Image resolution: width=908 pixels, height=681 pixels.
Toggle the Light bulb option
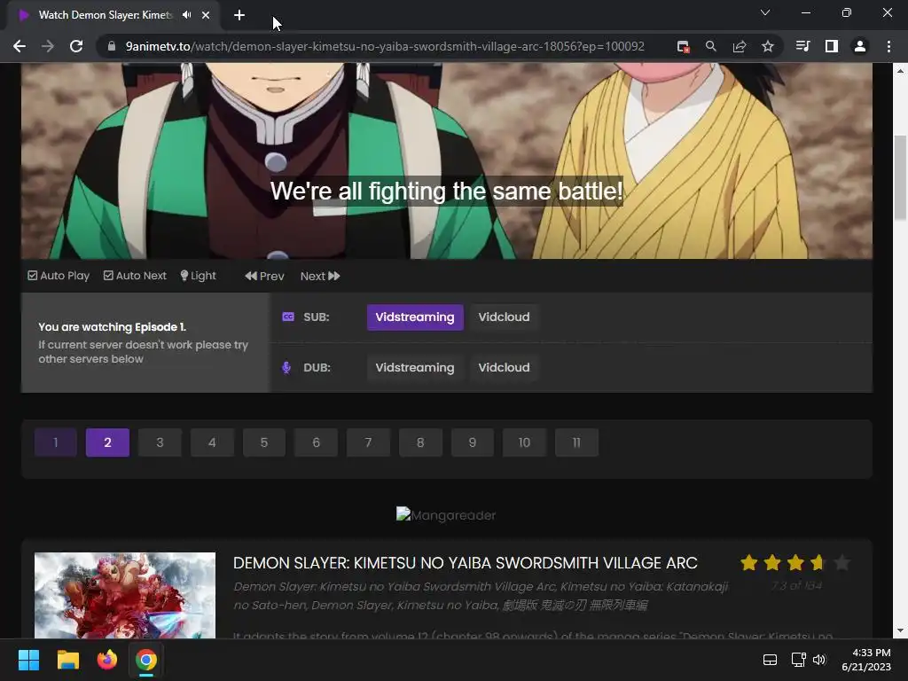click(198, 276)
